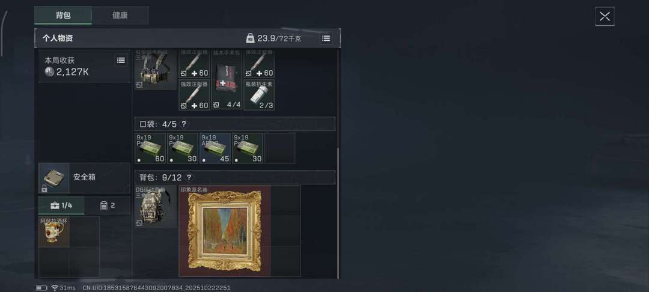The height and width of the screenshot is (292, 649).
Task: Select the safe box 1/4 tab
Action: point(62,205)
